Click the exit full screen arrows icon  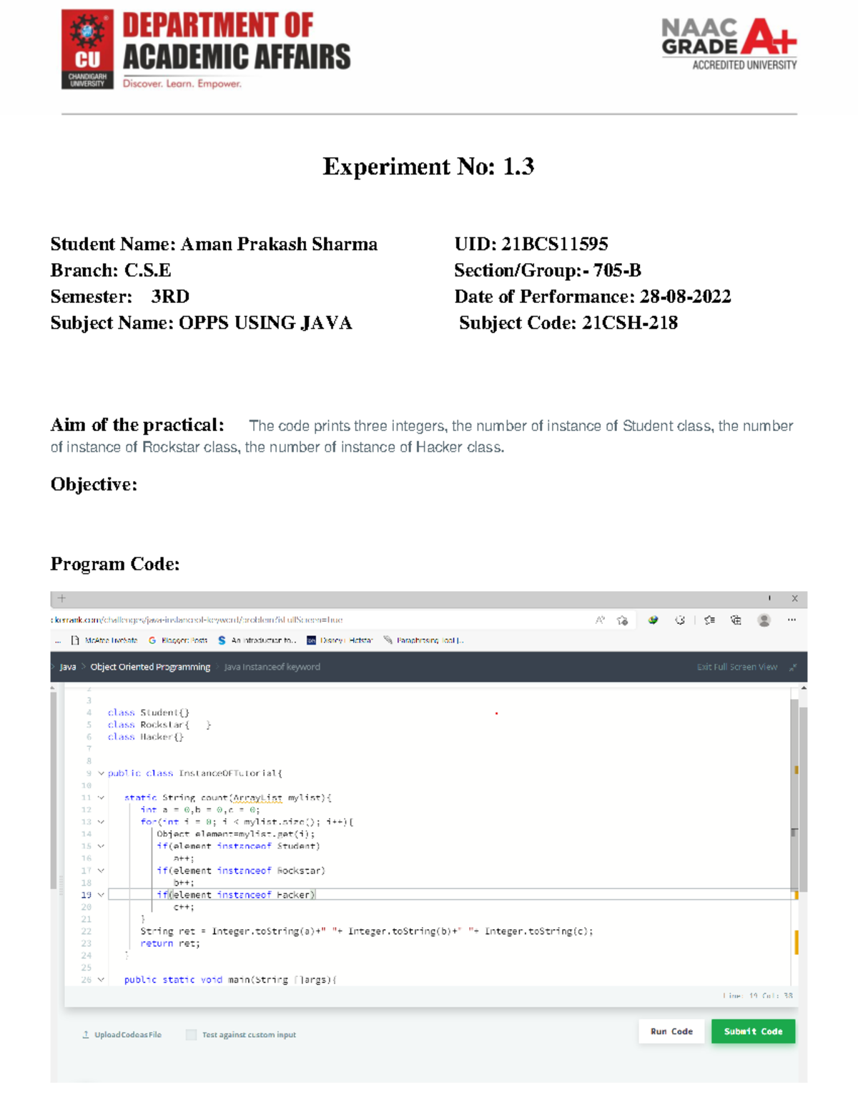(x=792, y=668)
